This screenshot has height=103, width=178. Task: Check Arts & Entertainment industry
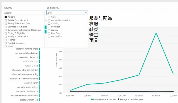coord(6,20)
